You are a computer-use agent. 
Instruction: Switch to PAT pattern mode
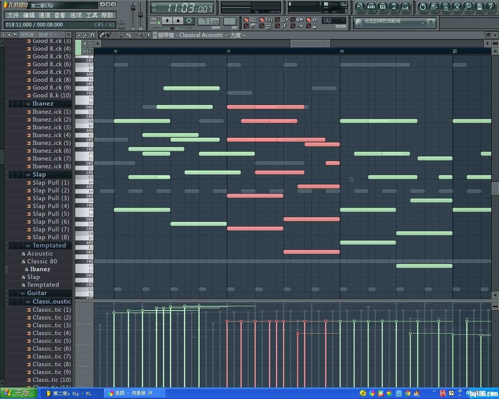coord(159,18)
